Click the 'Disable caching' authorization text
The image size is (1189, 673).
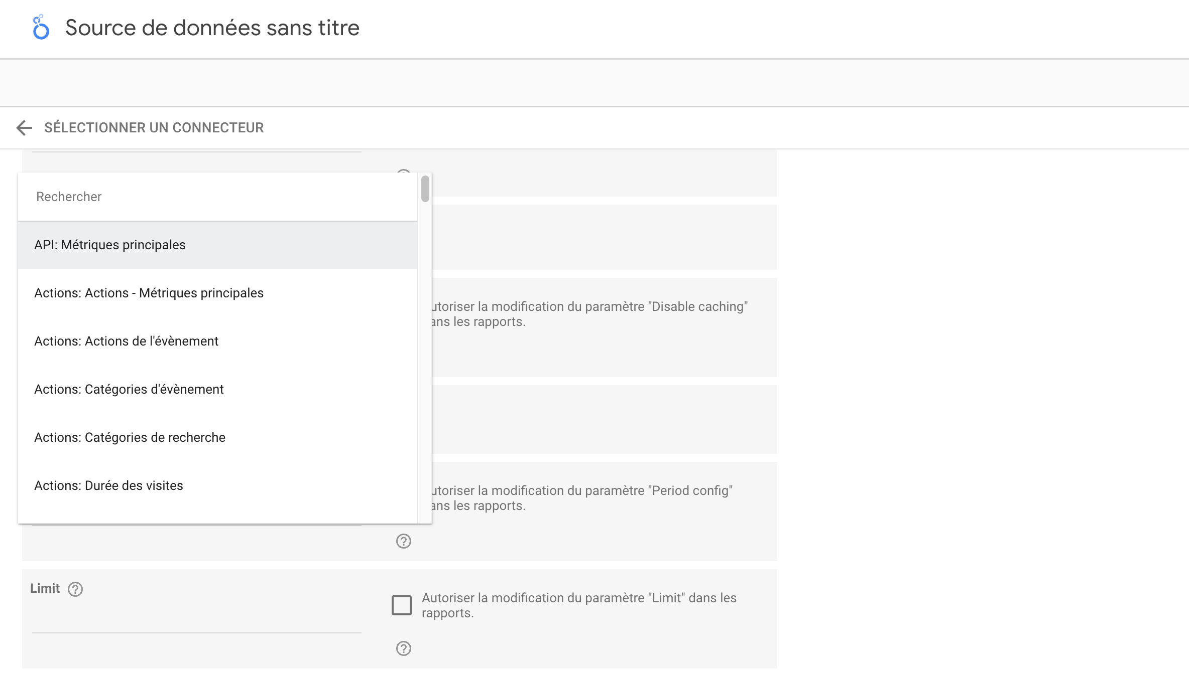point(590,314)
